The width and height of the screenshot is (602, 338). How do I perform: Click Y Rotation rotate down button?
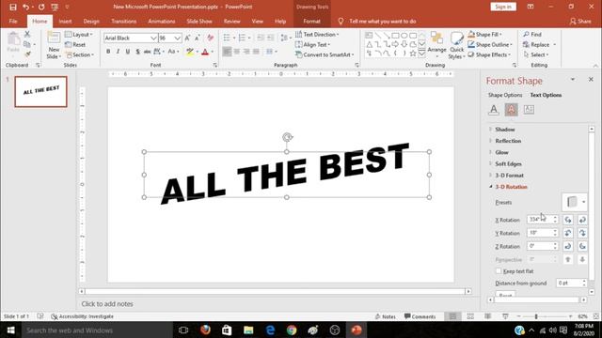click(x=582, y=233)
